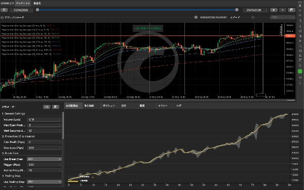Image resolution: width=304 pixels, height=190 pixels.
Task: Expand the Use Trailing Stop dropdown
Action: (44, 182)
